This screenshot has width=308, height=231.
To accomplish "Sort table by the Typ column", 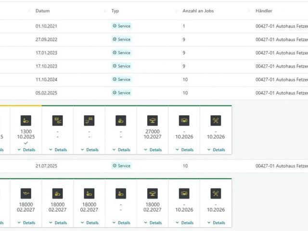I will 115,11.
